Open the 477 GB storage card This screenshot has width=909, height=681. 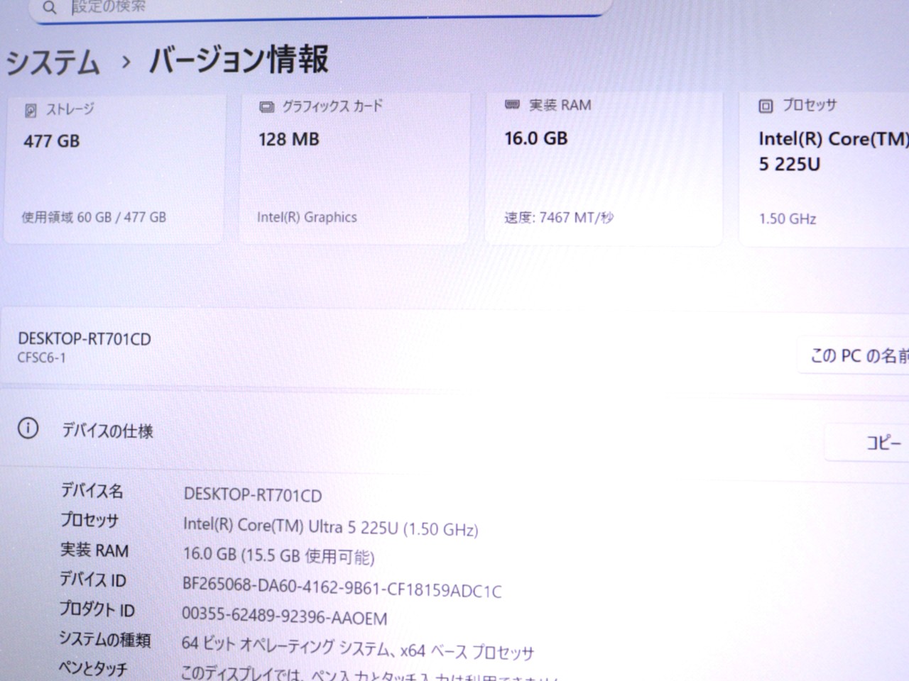click(114, 170)
